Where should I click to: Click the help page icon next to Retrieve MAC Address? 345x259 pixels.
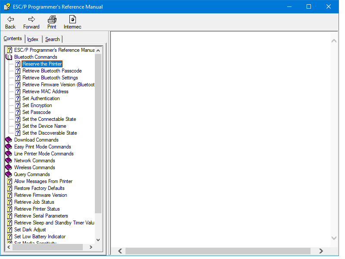tap(17, 91)
